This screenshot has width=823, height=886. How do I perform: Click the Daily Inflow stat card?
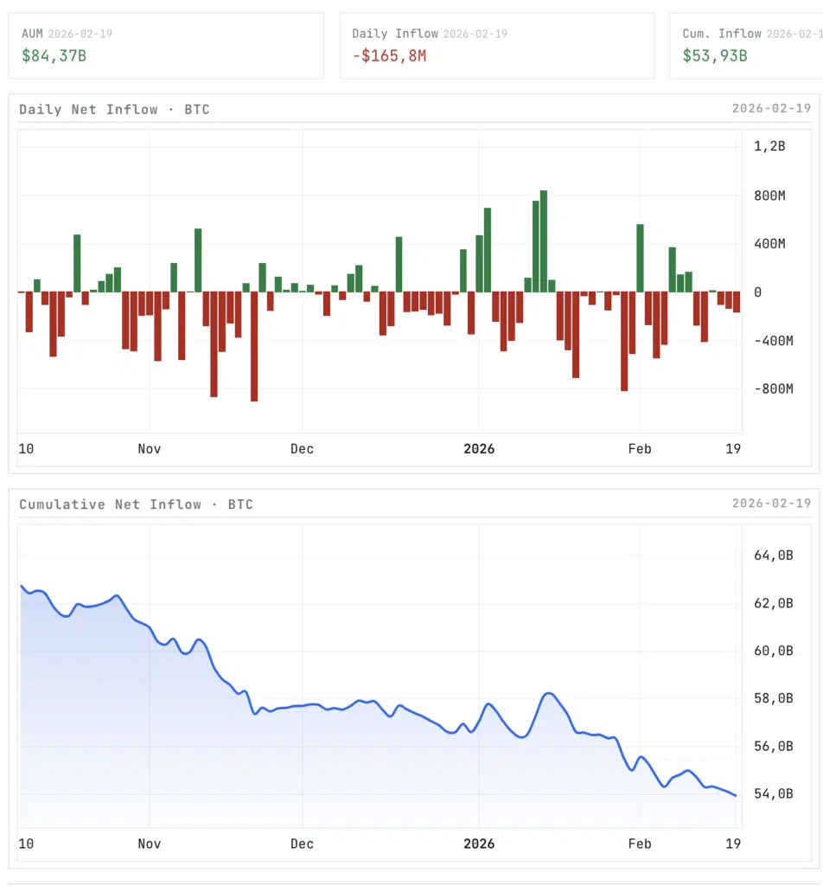tap(497, 45)
